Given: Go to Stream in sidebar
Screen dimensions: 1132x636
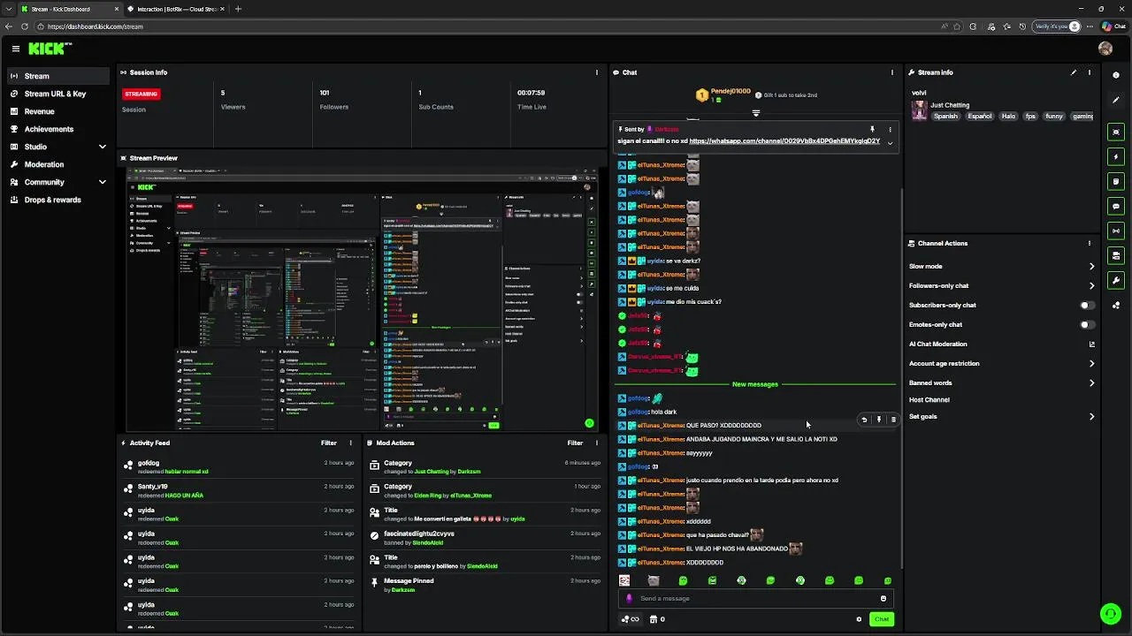Looking at the screenshot, I should (58, 76).
